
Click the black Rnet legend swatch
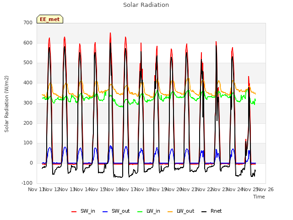point(204,212)
